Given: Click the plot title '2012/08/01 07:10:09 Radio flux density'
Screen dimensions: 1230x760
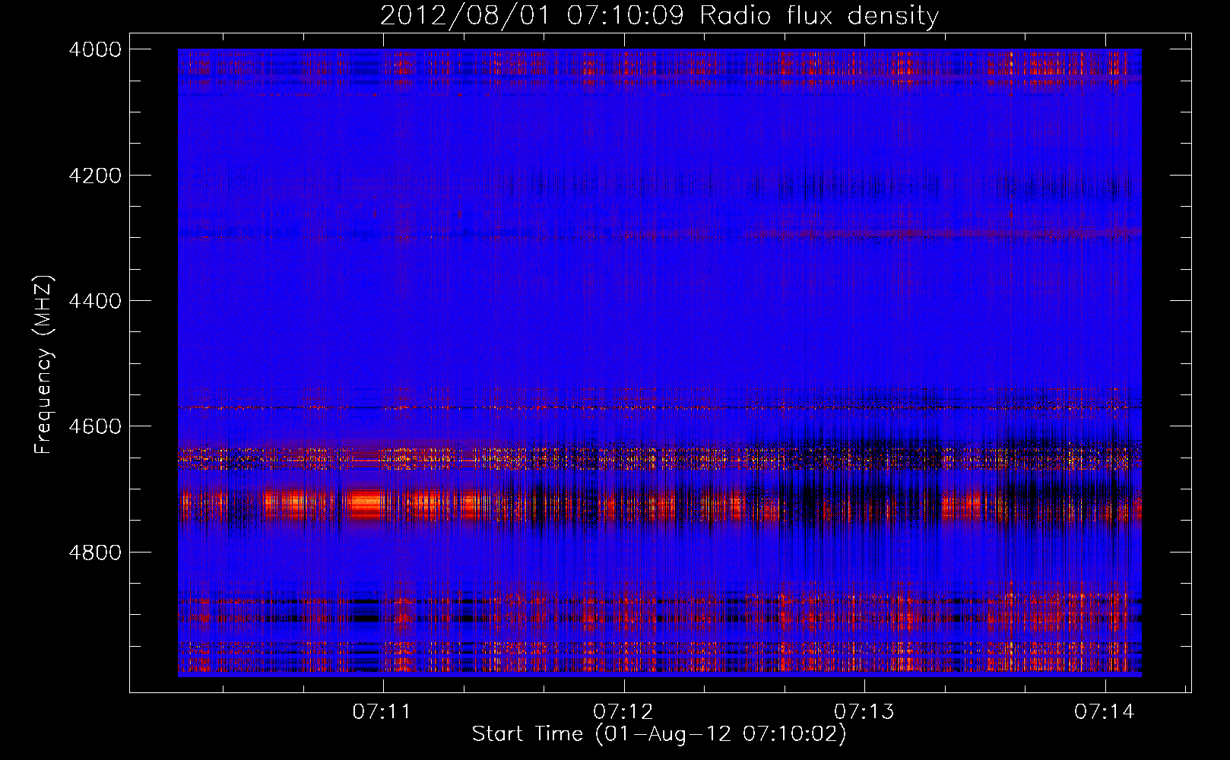Looking at the screenshot, I should [x=659, y=15].
